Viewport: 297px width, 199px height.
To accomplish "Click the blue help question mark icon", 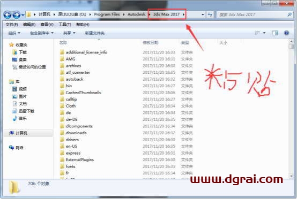I will point(286,33).
